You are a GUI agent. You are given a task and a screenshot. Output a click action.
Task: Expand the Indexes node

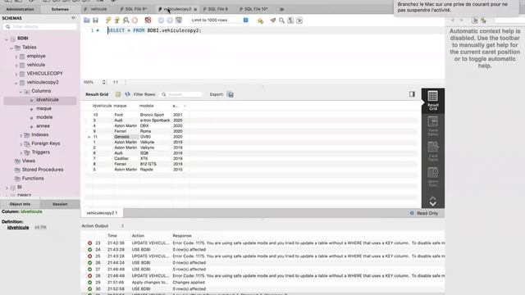[21, 135]
